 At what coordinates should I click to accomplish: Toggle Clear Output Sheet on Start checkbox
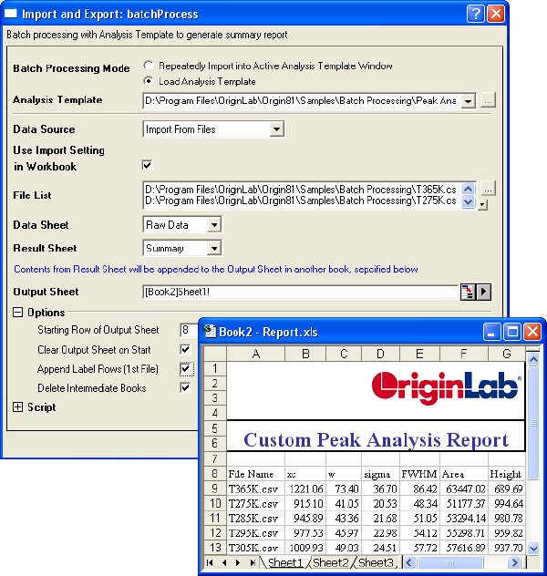tap(185, 349)
